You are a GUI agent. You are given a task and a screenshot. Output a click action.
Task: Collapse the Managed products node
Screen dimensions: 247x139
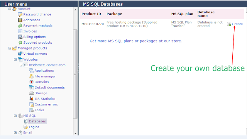pyautogui.click(x=10, y=48)
